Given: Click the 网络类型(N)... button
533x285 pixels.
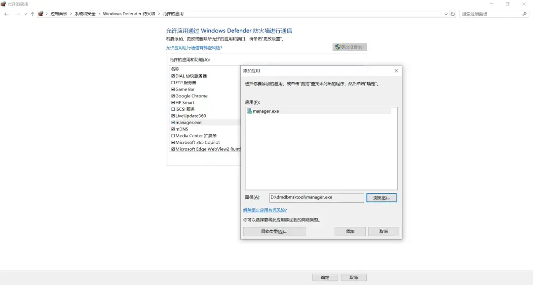Looking at the screenshot, I should (274, 231).
